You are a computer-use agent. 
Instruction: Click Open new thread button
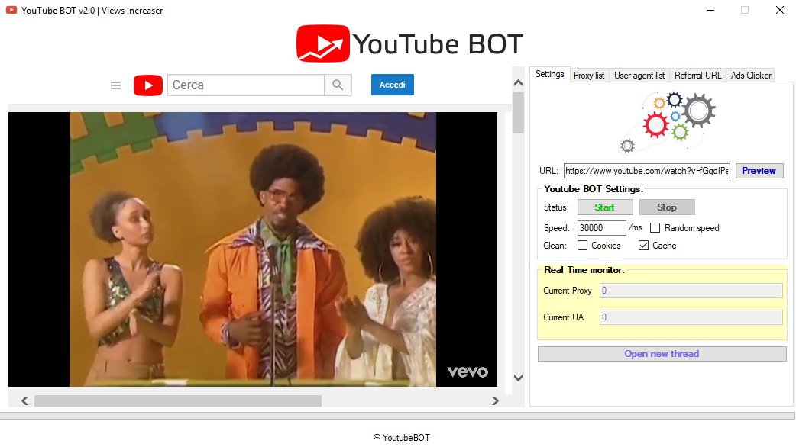click(662, 354)
